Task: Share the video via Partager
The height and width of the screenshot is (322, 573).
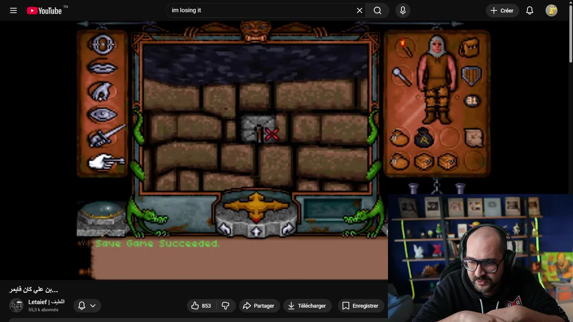Action: click(x=259, y=306)
